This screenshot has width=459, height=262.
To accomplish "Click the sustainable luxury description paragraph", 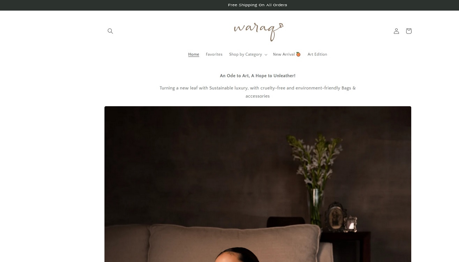I will tap(258, 92).
